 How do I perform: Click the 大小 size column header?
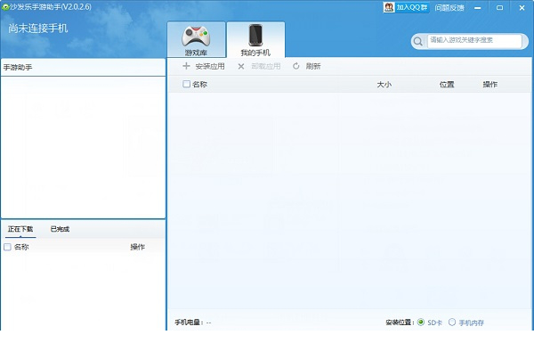384,85
